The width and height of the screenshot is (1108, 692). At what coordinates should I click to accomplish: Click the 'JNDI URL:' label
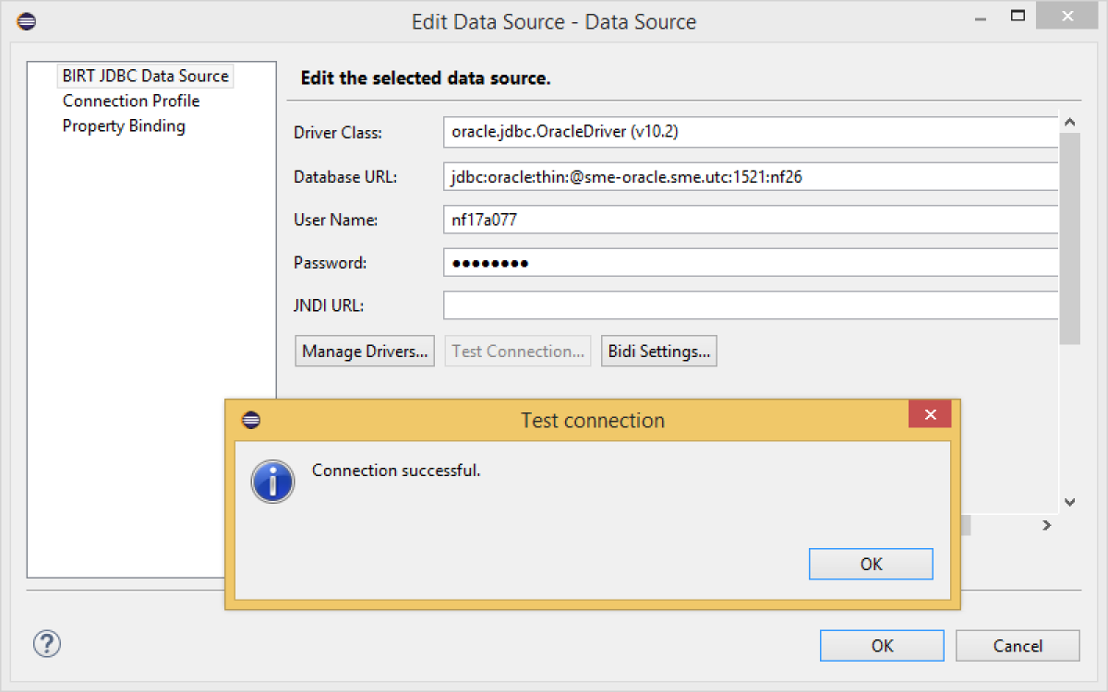329,305
